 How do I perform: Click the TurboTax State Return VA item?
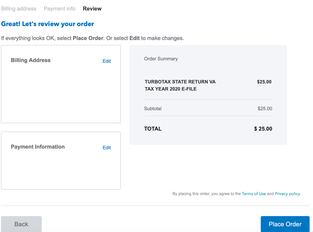tap(180, 85)
